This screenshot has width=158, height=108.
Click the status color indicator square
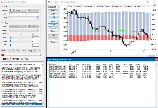[x=37, y=18]
